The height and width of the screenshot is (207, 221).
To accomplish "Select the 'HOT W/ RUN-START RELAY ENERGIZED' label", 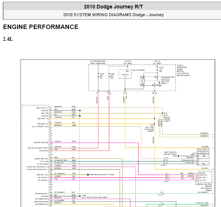I will click(98, 62).
